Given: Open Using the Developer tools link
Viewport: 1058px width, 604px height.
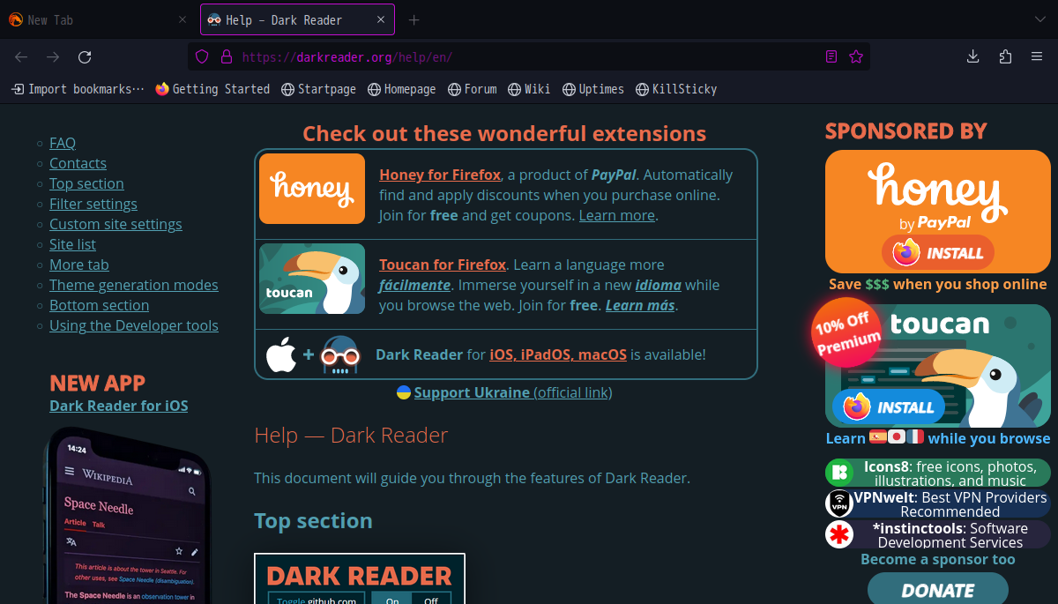Looking at the screenshot, I should (x=134, y=325).
